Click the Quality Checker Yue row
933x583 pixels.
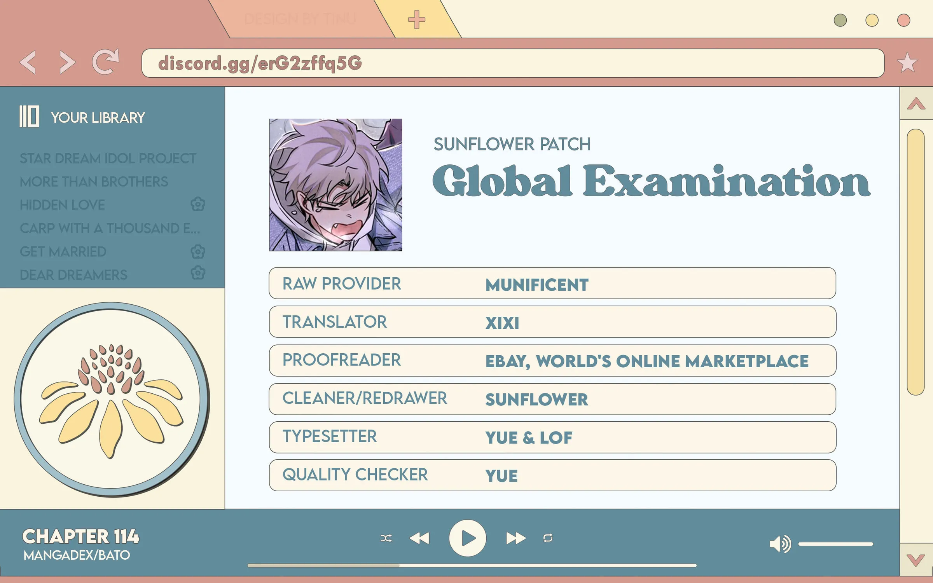[552, 475]
